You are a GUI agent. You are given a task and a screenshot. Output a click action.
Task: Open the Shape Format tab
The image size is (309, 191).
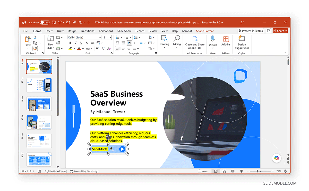pos(205,31)
